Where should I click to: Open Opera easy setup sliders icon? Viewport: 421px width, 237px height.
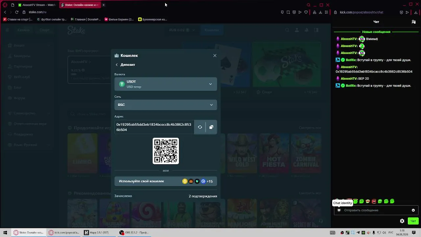pos(326,12)
